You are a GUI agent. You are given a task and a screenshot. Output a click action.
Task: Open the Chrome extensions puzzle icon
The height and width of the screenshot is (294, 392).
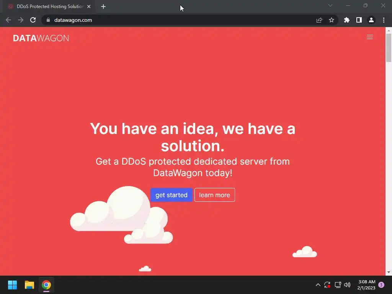click(x=346, y=20)
